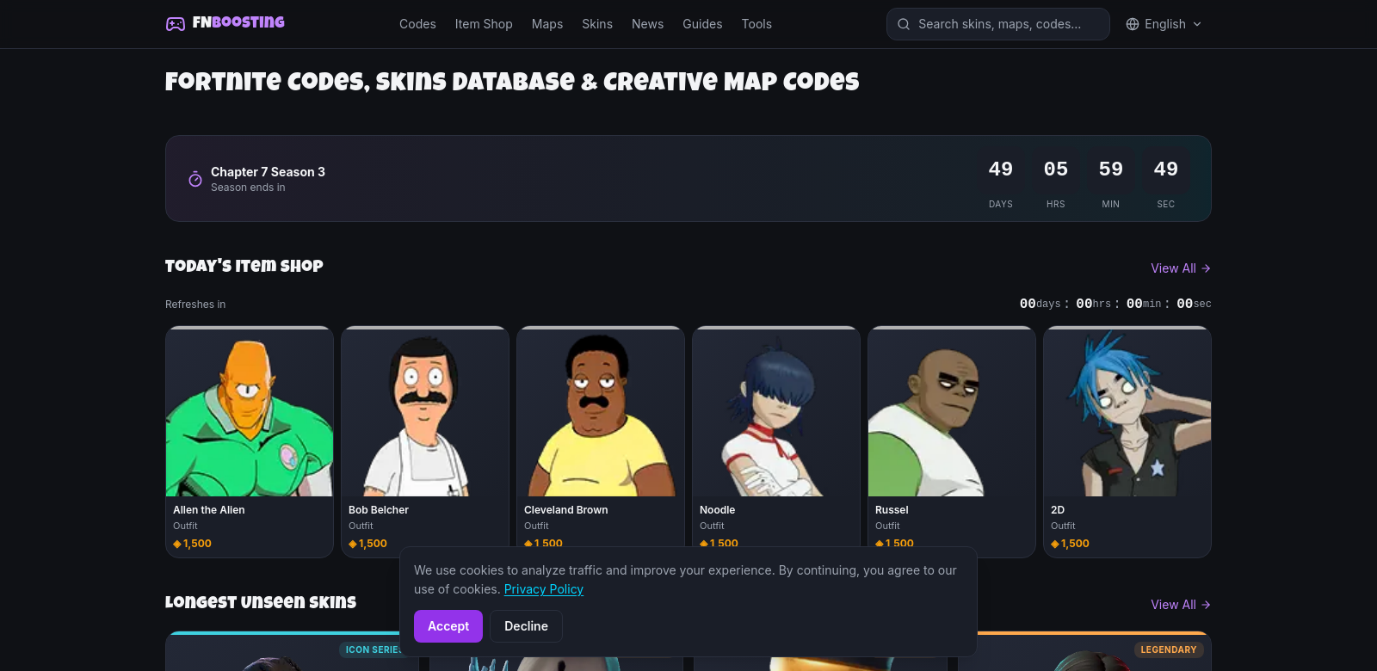Open the Tools menu
Screen dimensions: 1377x671
756,24
